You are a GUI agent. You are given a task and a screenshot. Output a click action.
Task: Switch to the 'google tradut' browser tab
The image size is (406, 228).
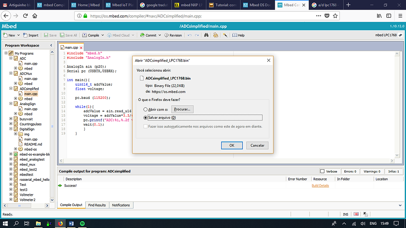click(x=154, y=5)
